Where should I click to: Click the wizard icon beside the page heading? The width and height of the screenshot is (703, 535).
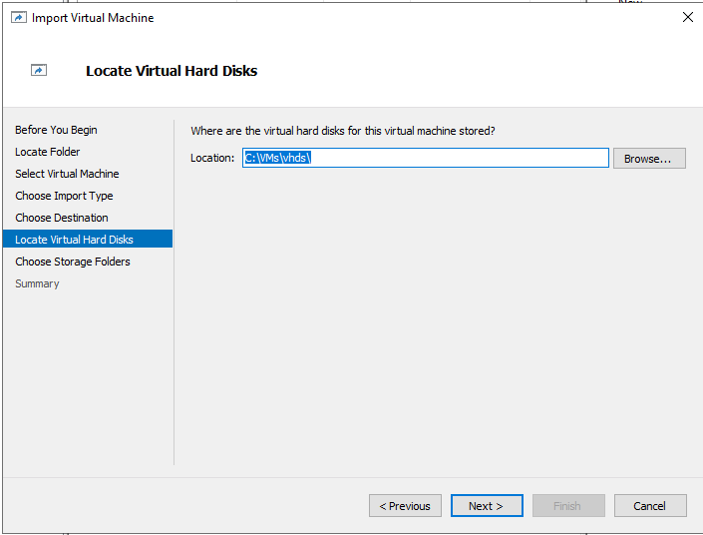coord(39,70)
